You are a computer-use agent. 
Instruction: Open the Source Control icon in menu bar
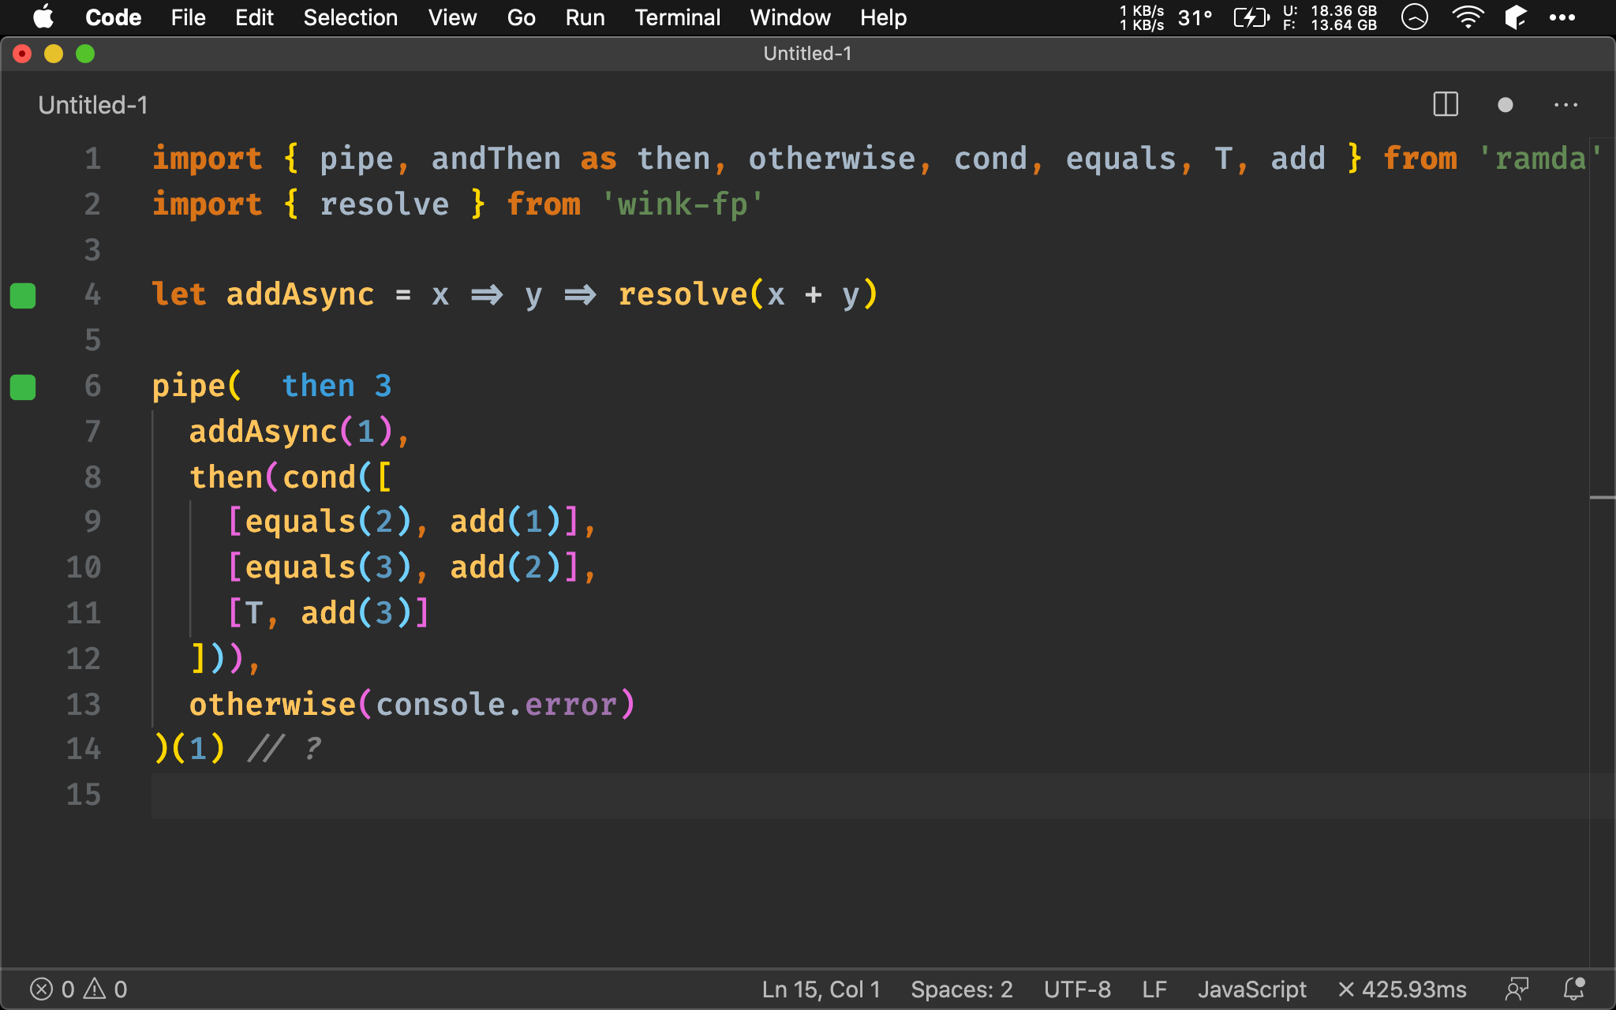tap(1516, 17)
